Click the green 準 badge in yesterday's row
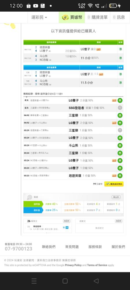Viewport: 130px width, 290px height. (x=120, y=100)
